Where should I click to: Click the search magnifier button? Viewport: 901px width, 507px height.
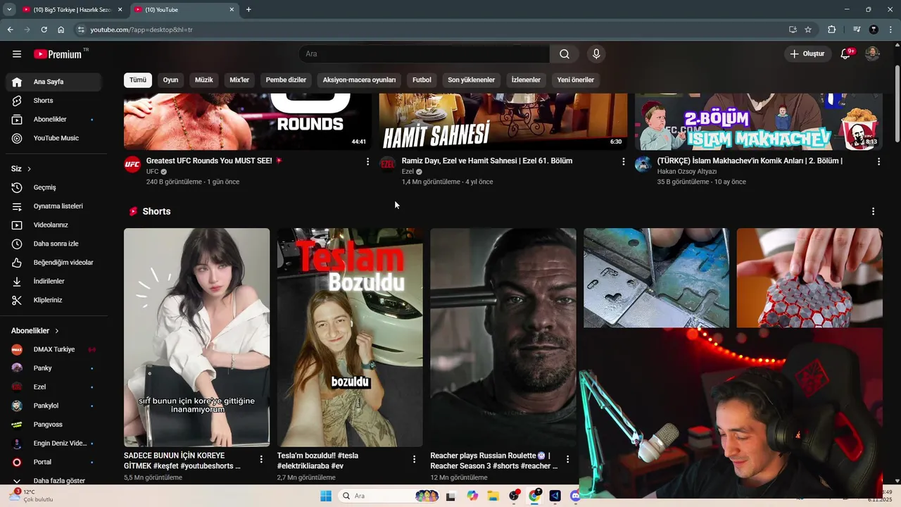pyautogui.click(x=565, y=54)
